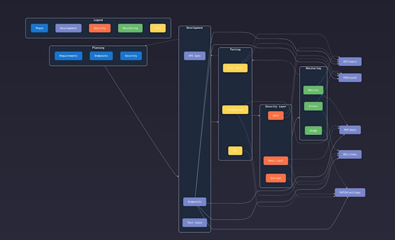Click the orange Auth node
This screenshot has height=240, width=395.
(x=276, y=115)
